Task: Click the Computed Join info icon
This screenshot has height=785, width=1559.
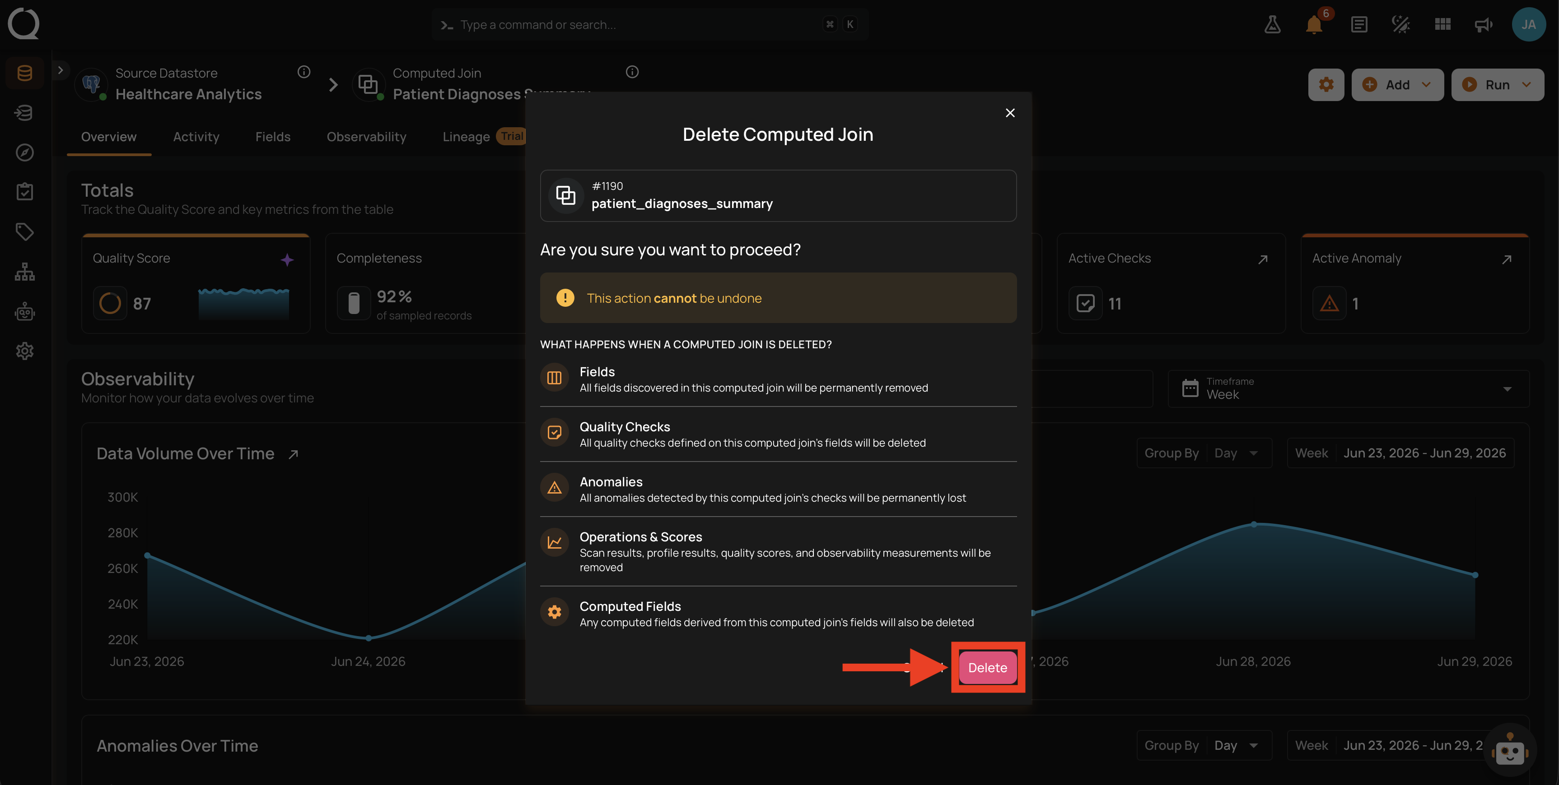Action: (632, 72)
